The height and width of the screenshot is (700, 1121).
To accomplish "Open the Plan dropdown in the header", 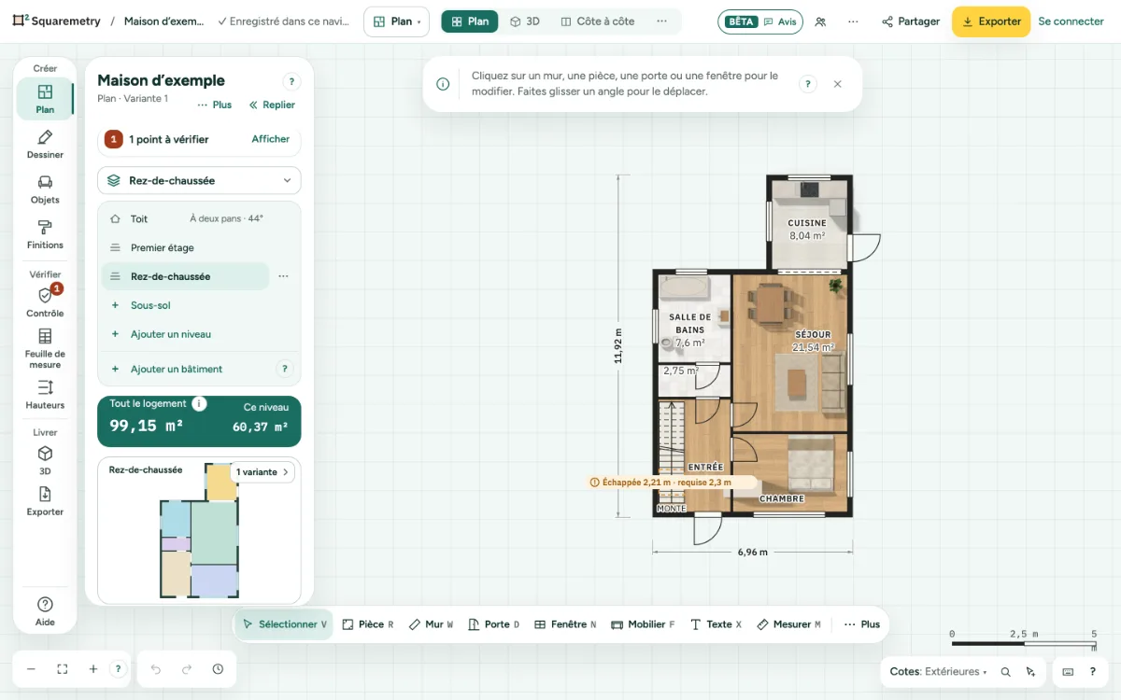I will coord(396,21).
